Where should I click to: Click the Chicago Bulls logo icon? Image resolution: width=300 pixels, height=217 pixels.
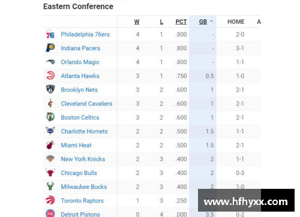(50, 173)
